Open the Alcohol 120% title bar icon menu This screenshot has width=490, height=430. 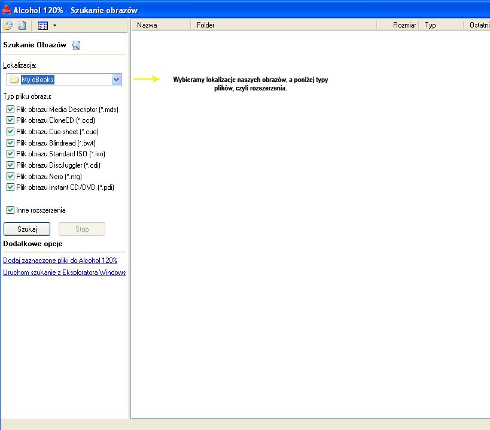coord(6,10)
